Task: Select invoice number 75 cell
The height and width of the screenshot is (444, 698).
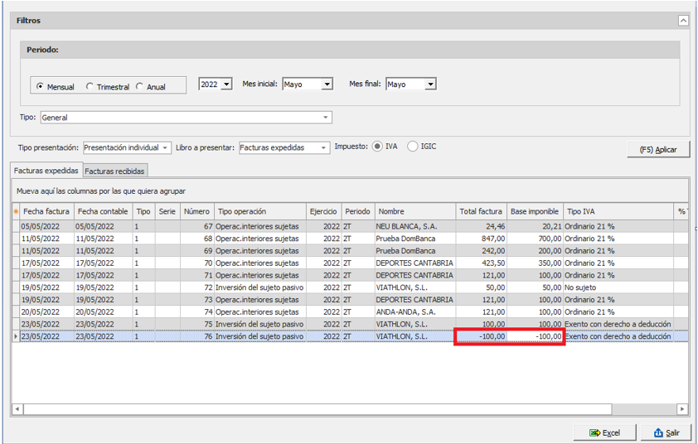Action: 196,325
